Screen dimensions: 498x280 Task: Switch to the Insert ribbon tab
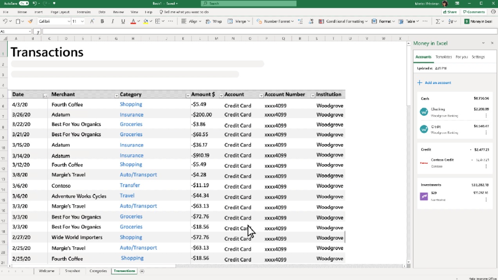(38, 12)
